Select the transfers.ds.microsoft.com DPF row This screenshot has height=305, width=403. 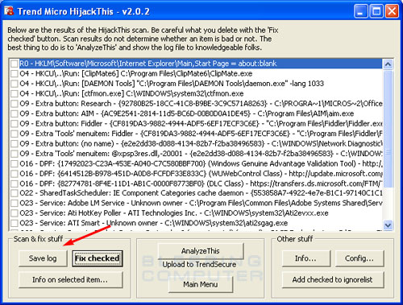click(x=201, y=183)
